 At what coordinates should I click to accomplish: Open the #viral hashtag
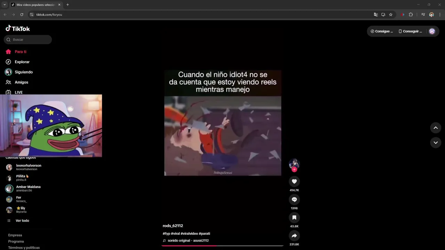(175, 234)
